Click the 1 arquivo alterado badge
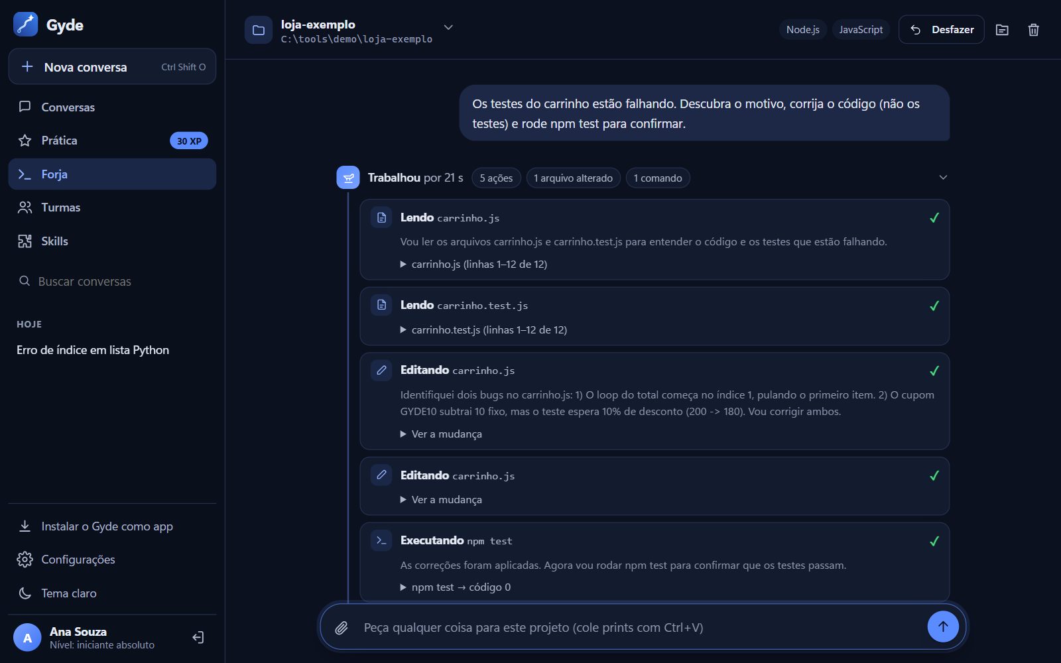Viewport: 1061px width, 663px height. [574, 178]
